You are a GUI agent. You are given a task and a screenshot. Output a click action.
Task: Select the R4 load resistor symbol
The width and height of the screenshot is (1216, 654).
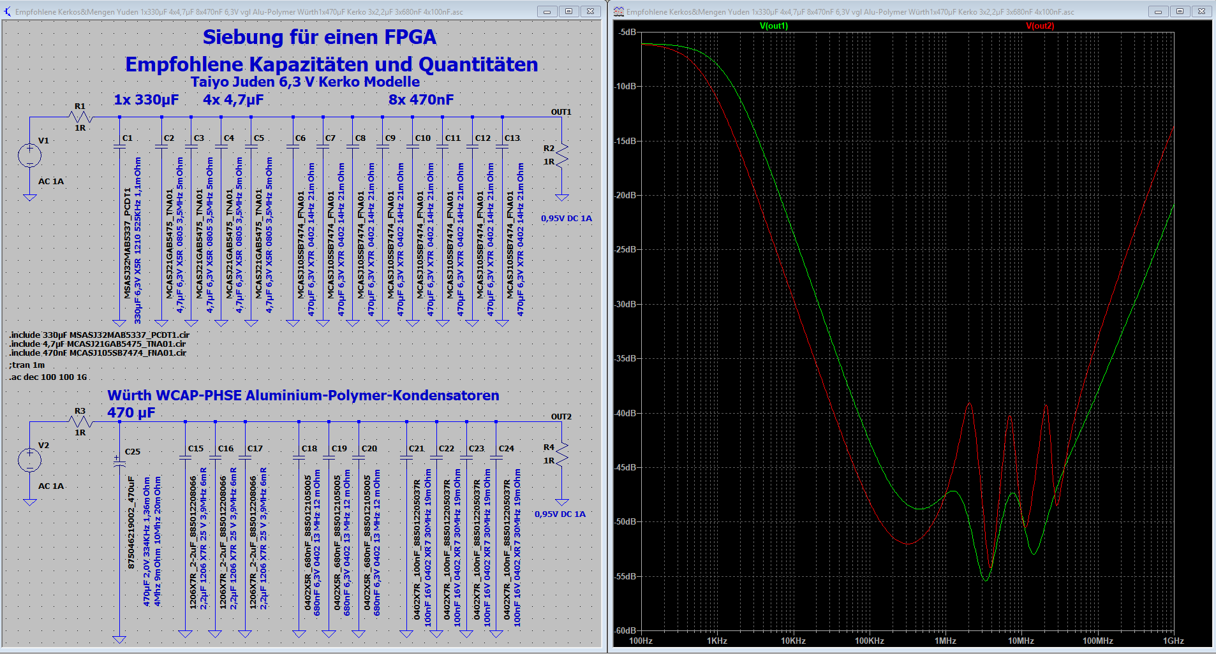(561, 454)
